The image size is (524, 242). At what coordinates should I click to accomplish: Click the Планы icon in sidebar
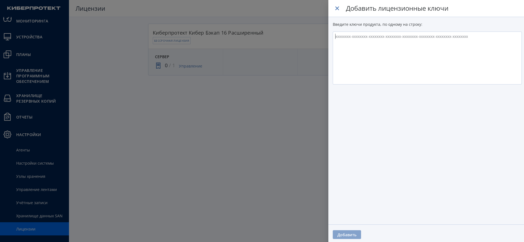(x=7, y=54)
